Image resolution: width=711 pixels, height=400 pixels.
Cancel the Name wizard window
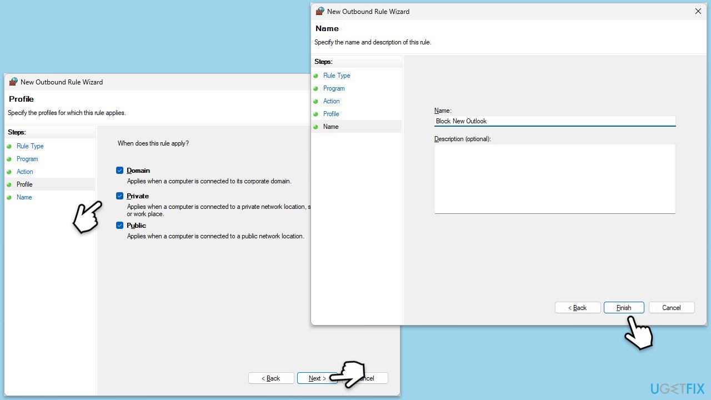(671, 308)
